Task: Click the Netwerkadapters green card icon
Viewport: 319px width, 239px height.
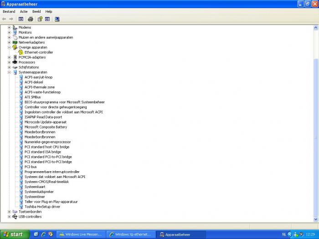Action: point(15,42)
